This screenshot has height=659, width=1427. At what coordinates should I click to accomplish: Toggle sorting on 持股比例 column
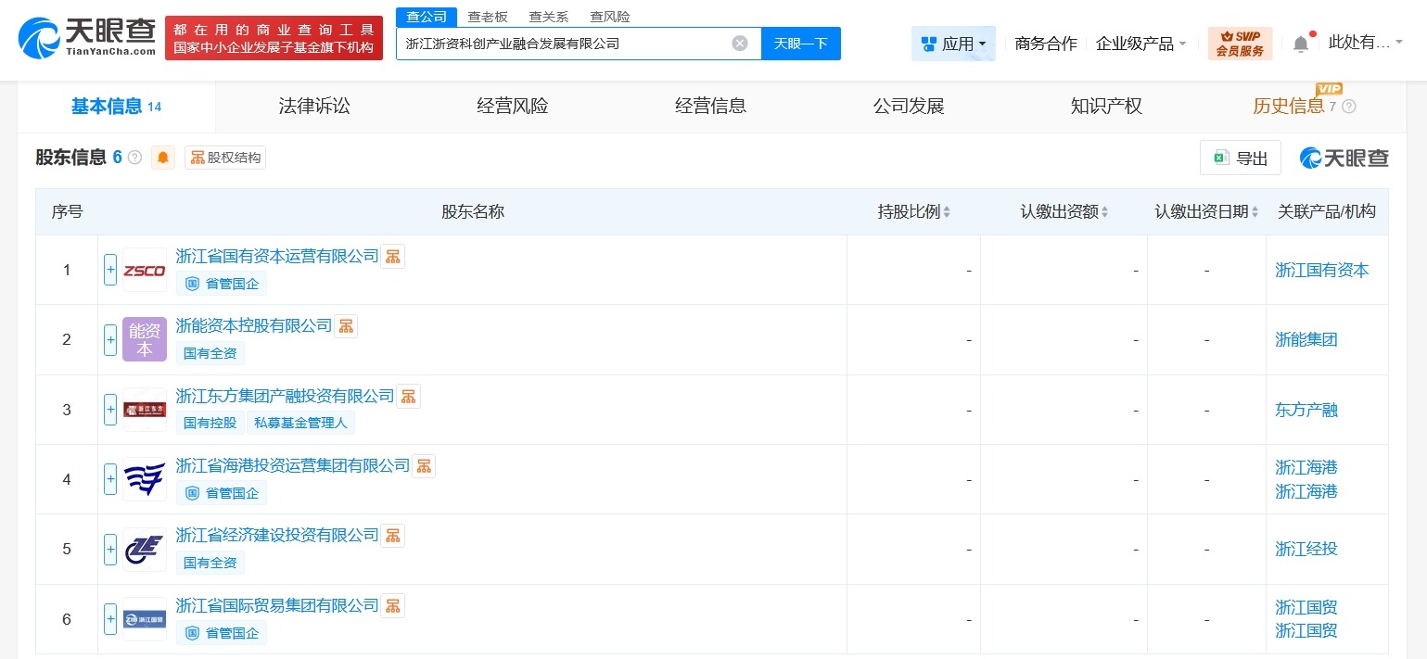946,211
